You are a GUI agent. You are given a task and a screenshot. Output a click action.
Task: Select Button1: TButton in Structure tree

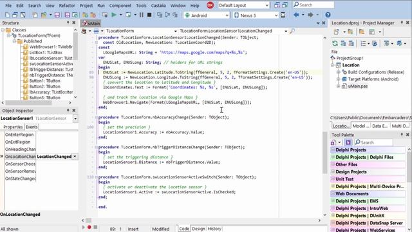[44, 81]
